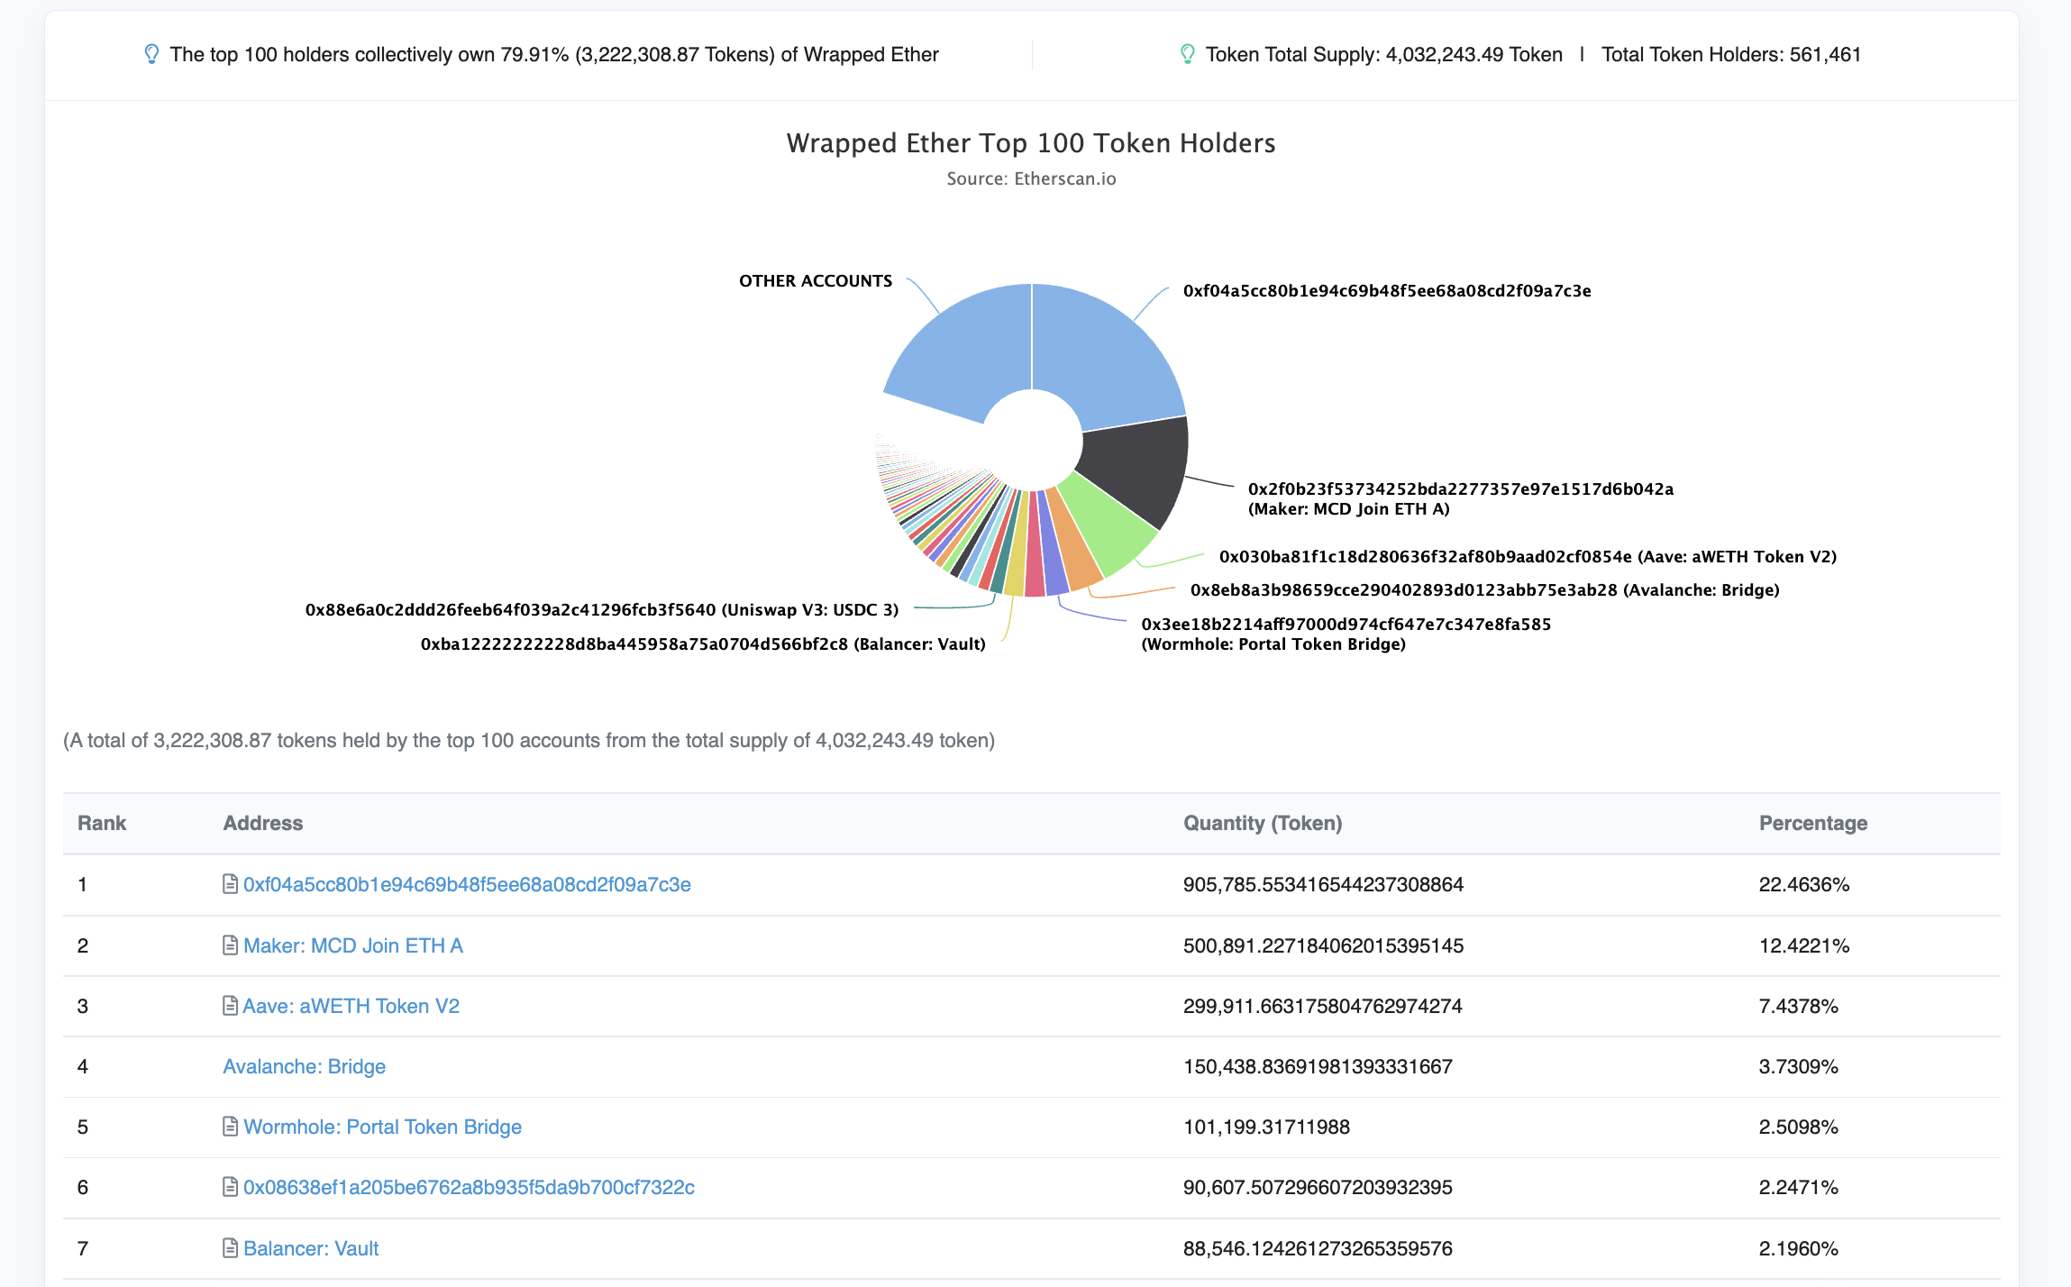Open Wormhole: Portal Token Bridge link
The image size is (2071, 1287).
coord(382,1127)
